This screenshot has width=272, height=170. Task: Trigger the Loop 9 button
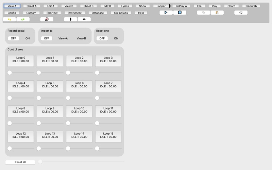coord(50,112)
